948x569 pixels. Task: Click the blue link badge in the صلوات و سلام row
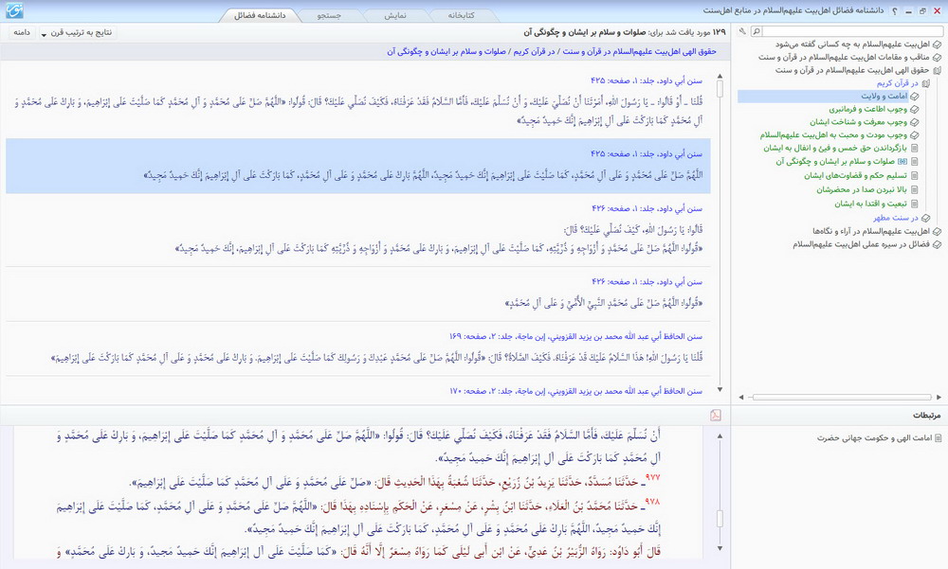click(x=902, y=161)
